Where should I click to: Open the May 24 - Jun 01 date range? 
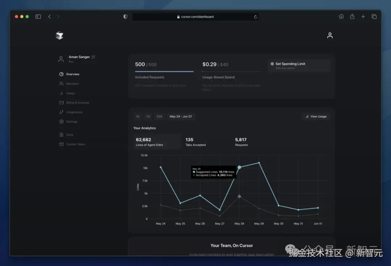click(x=181, y=117)
